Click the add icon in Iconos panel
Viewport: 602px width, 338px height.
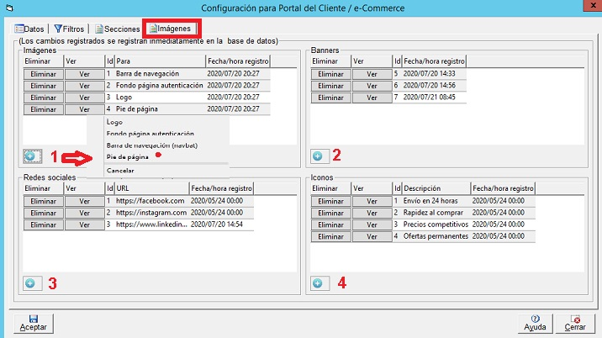click(x=319, y=283)
